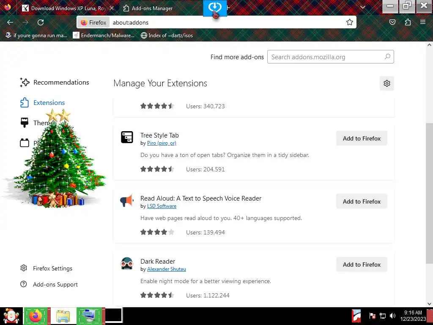The width and height of the screenshot is (433, 325).
Task: Click the scrollbar down arrow
Action: click(x=429, y=304)
